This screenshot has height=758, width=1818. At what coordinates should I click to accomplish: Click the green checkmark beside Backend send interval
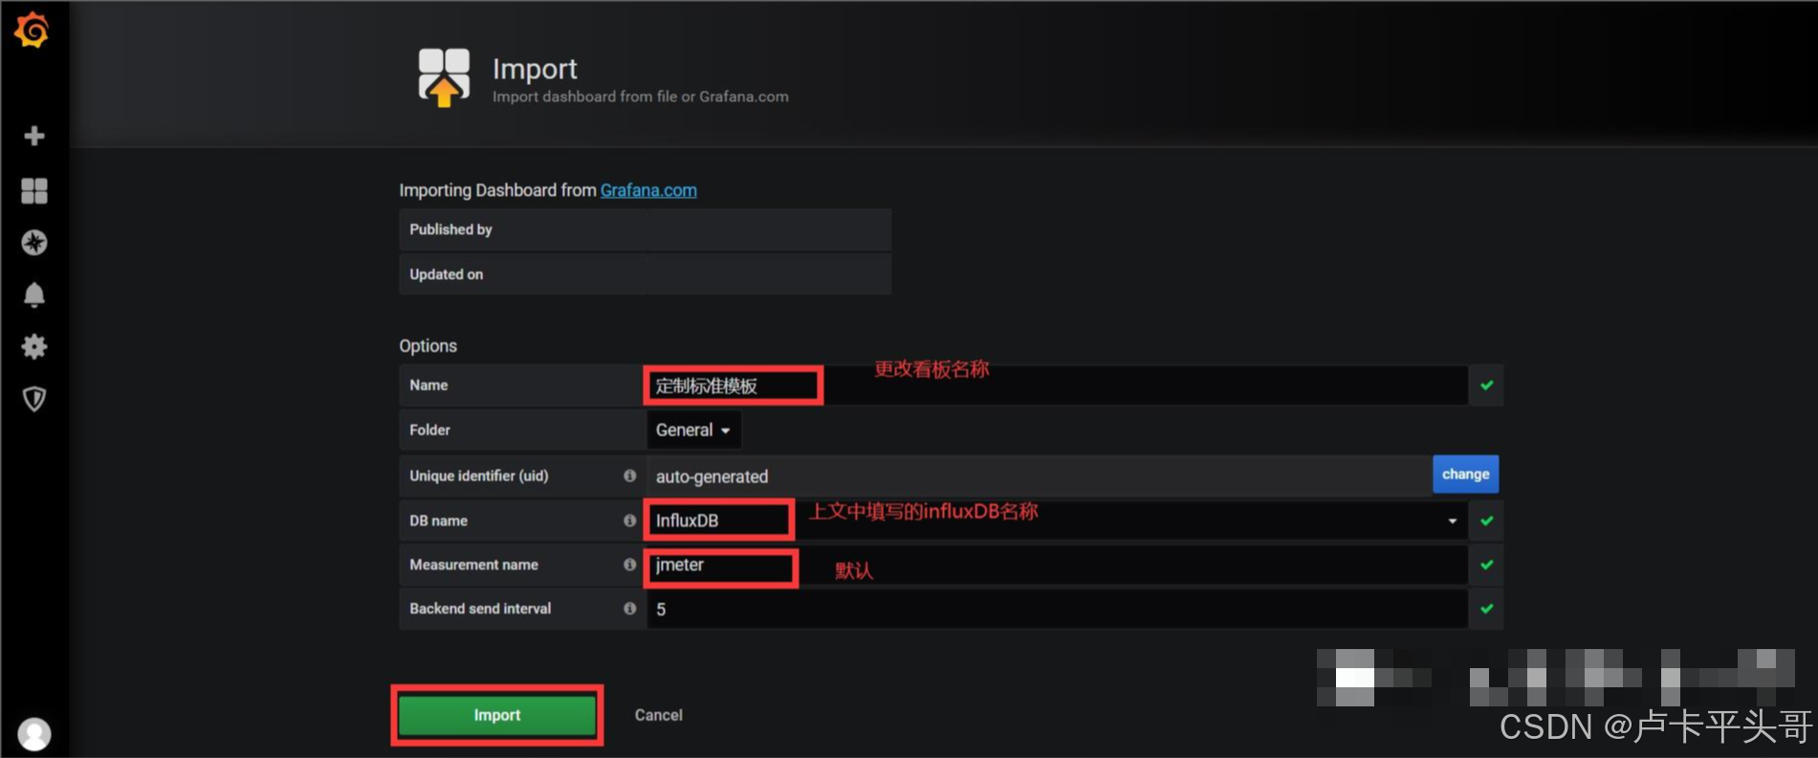coord(1486,609)
